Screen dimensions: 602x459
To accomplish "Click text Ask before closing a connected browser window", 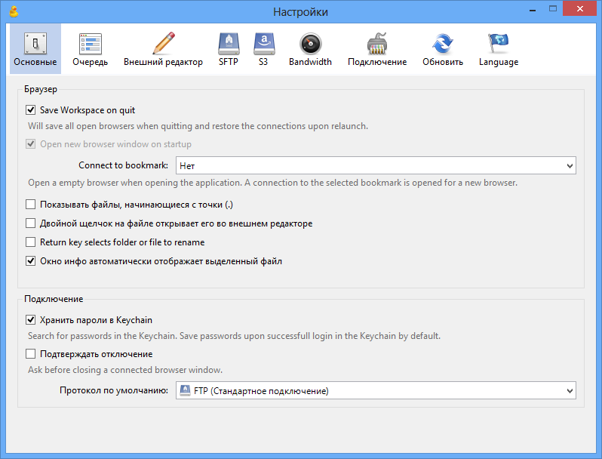I will (x=125, y=370).
